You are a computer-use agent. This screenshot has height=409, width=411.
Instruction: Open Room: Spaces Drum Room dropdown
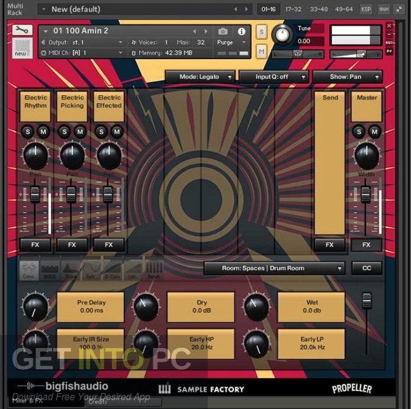(x=274, y=268)
